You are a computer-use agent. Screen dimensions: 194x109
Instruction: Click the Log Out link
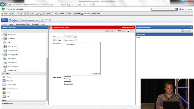click(189, 9)
